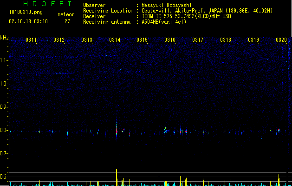
Task: Click the HROFFT title text
Action: pyautogui.click(x=47, y=4)
